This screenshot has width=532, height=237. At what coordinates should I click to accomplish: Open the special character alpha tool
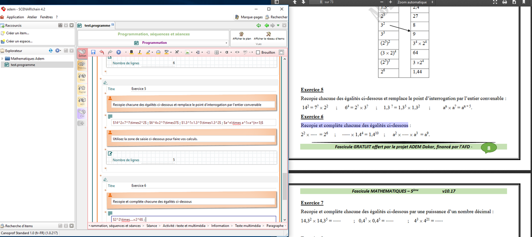tap(227, 52)
